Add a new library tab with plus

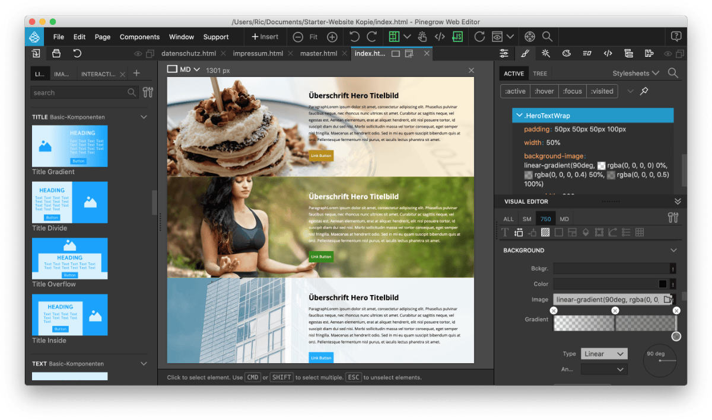point(136,73)
